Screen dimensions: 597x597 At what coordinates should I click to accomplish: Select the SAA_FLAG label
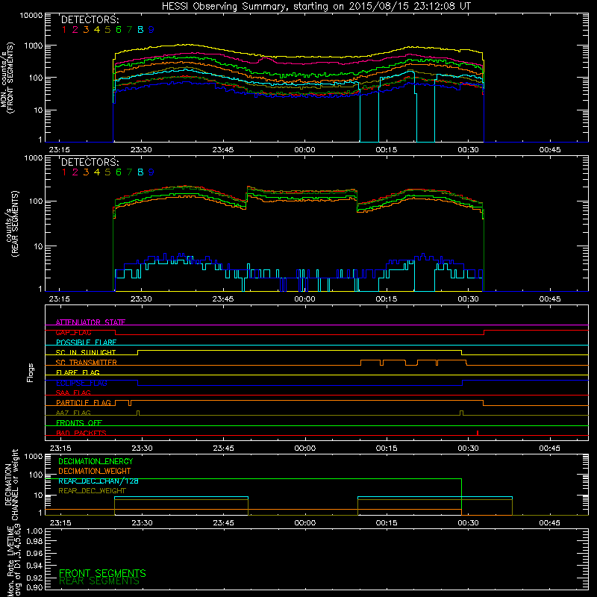(x=73, y=393)
